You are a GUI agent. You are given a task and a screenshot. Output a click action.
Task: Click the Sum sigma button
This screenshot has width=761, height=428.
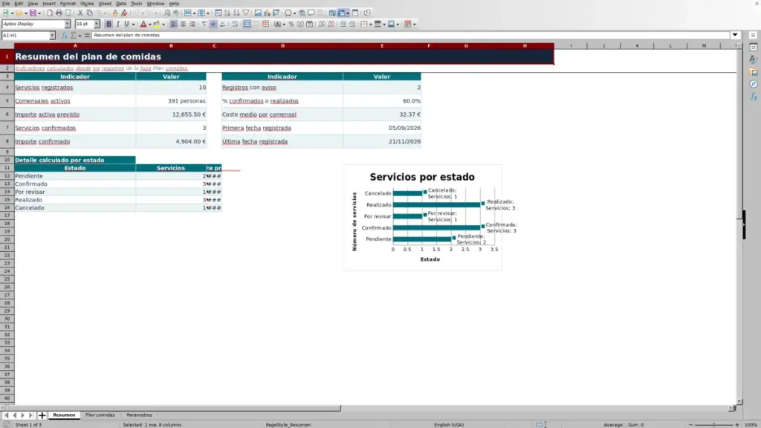pyautogui.click(x=74, y=36)
